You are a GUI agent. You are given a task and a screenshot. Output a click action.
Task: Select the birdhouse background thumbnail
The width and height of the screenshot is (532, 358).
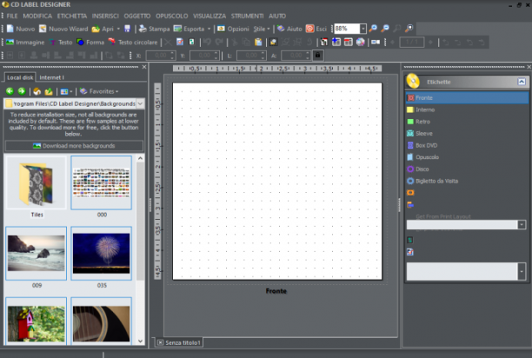click(x=36, y=322)
